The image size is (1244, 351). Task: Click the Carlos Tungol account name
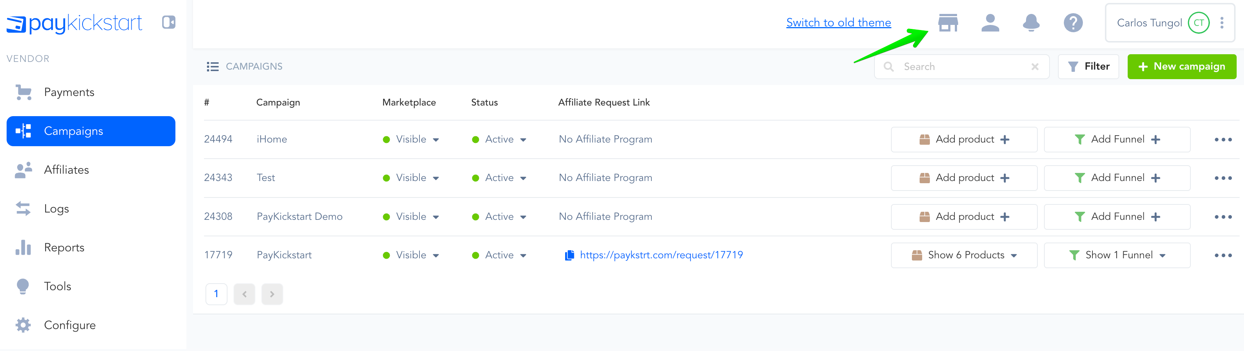[1149, 23]
